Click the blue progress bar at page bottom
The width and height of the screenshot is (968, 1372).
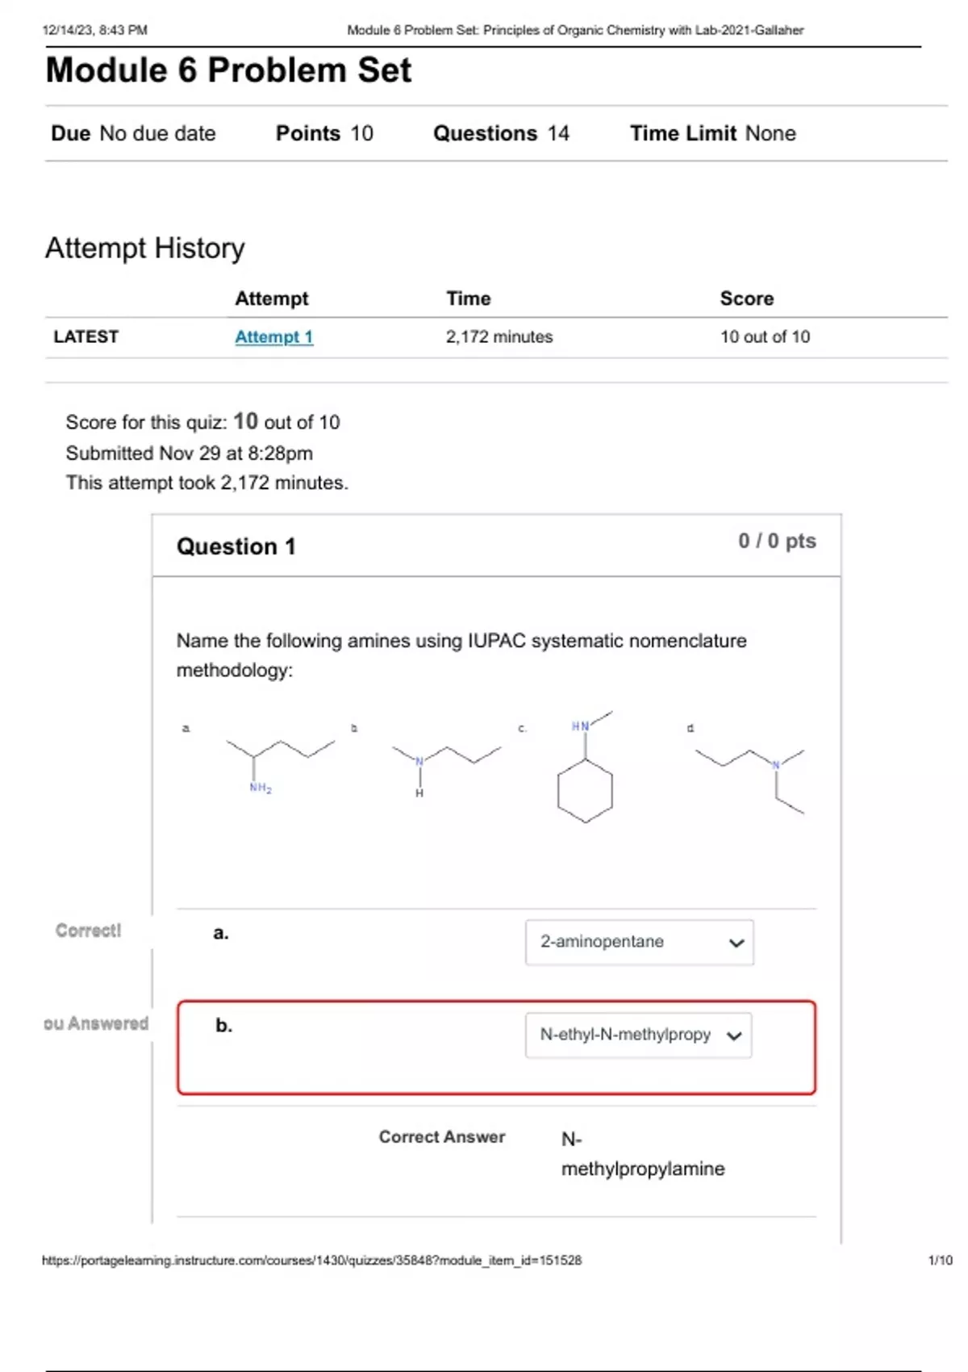click(484, 1366)
